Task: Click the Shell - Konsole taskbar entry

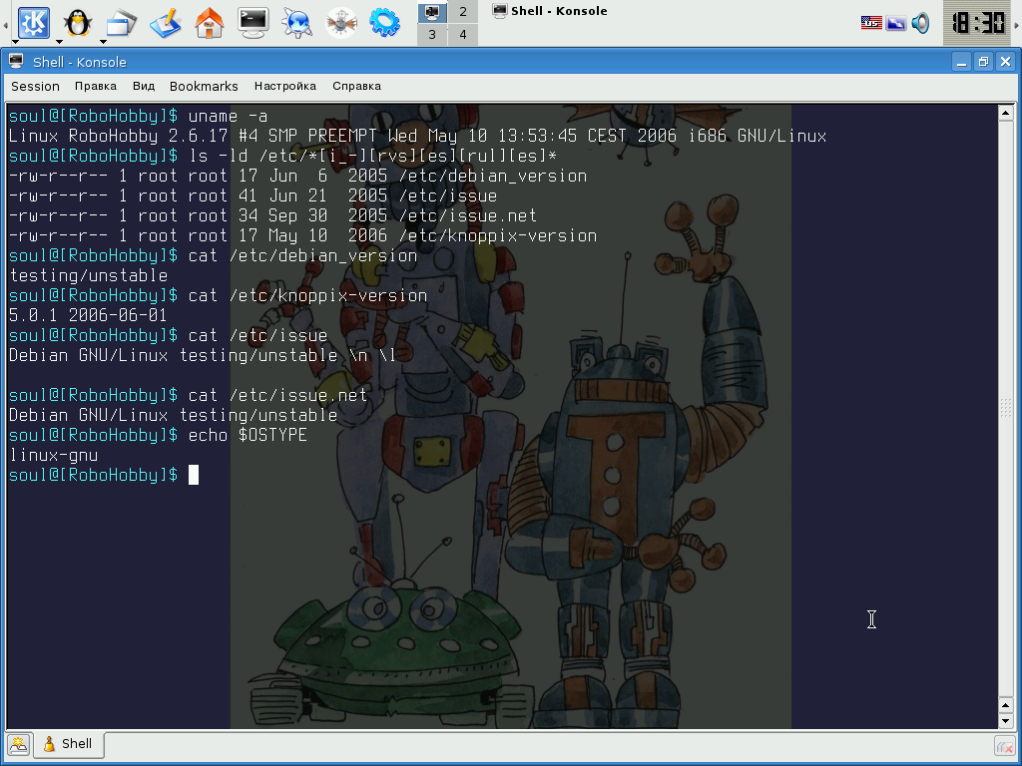Action: pos(551,11)
